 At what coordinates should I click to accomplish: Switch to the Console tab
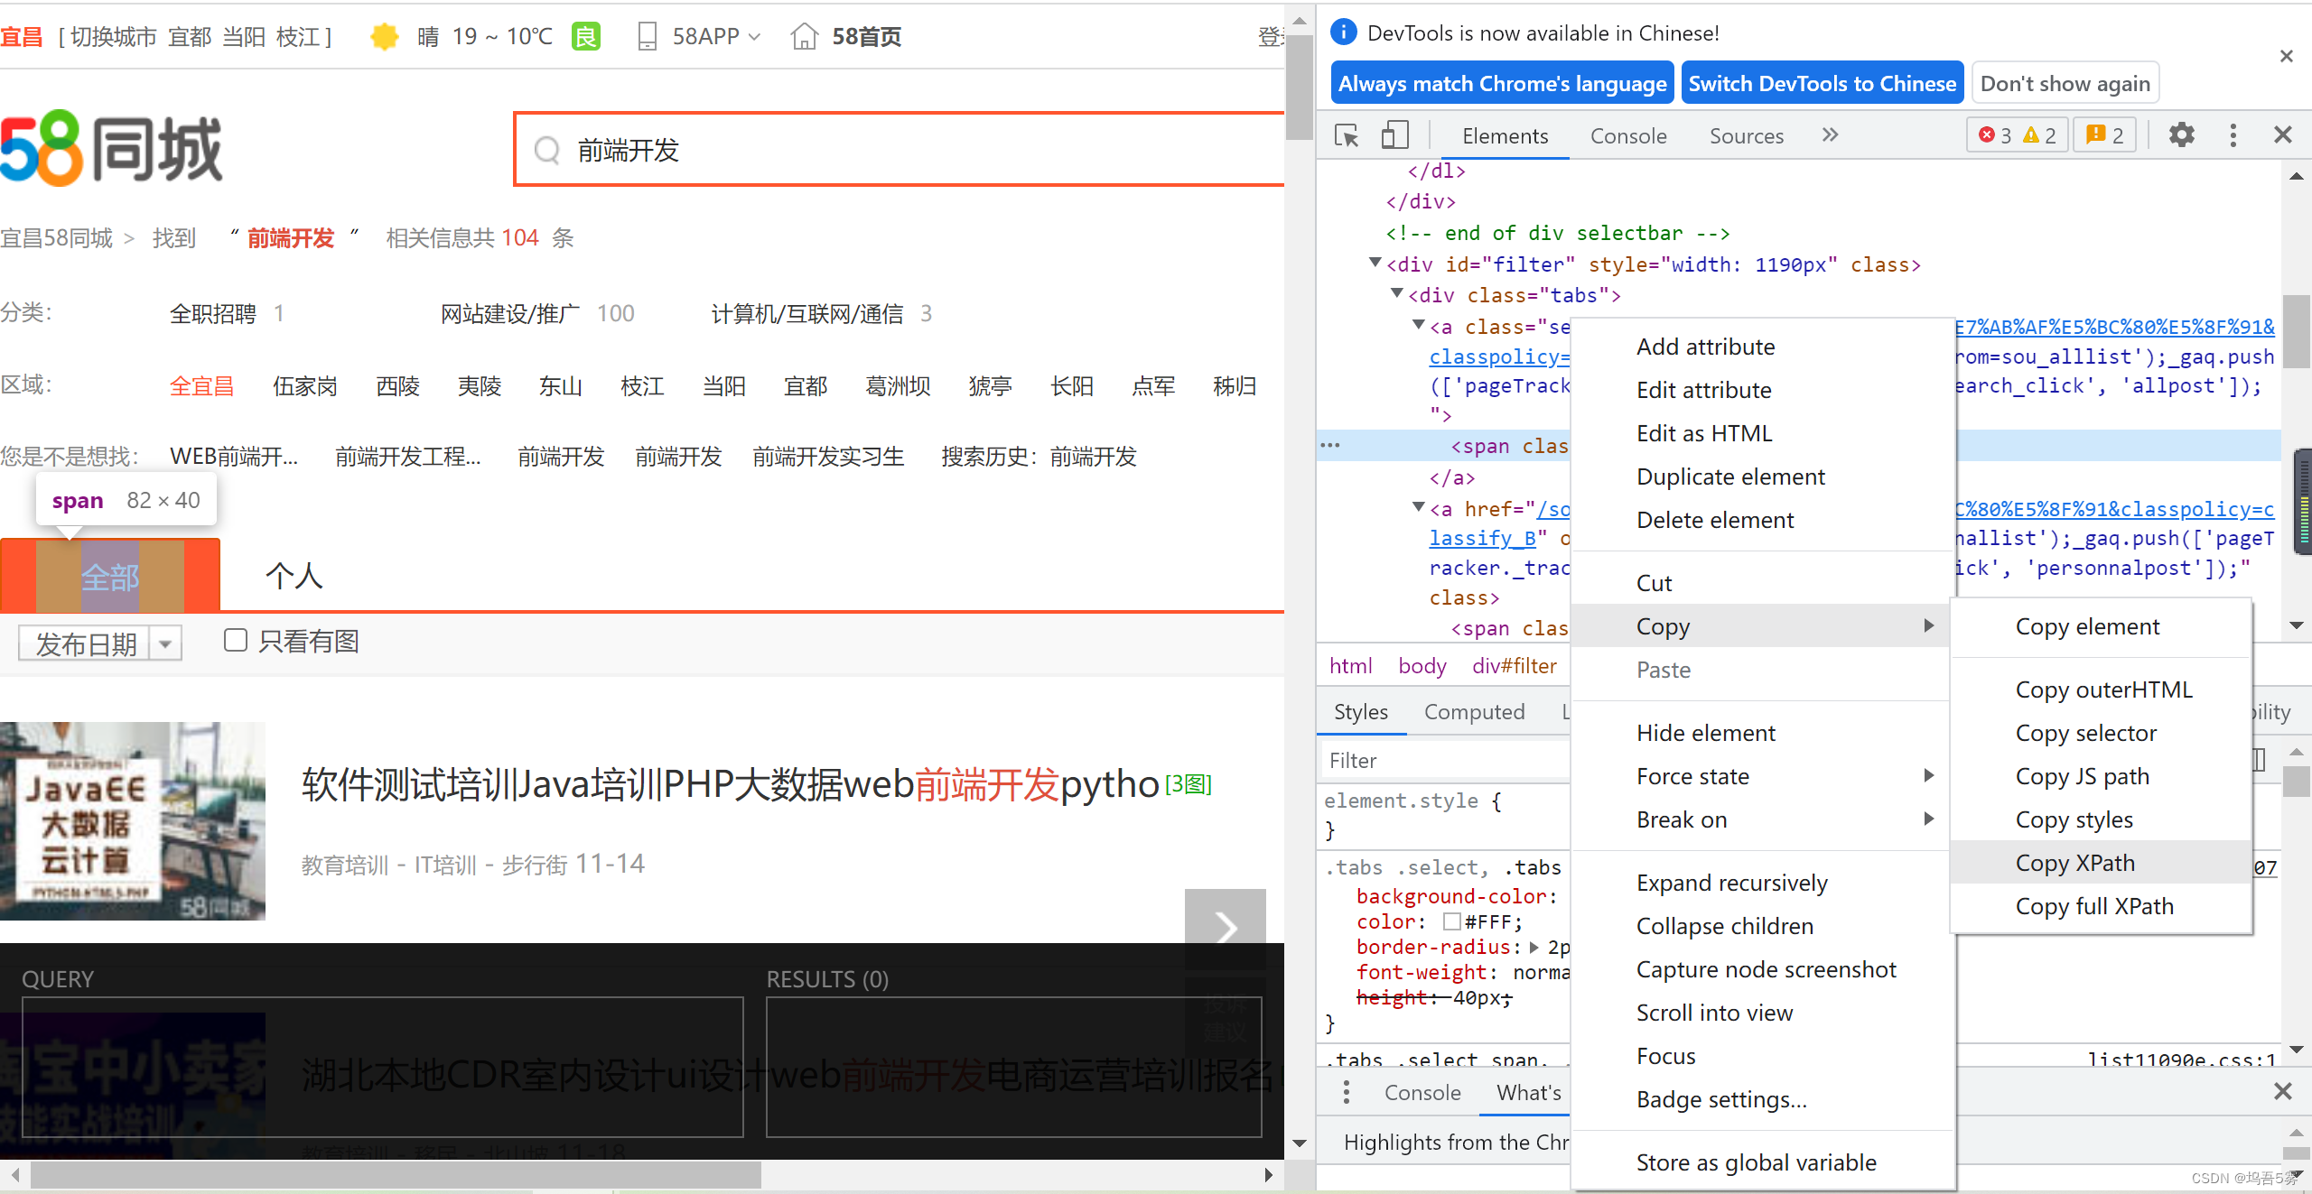coord(1627,135)
